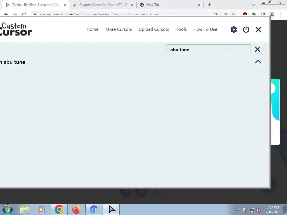Bookmark this page with star icon
The height and width of the screenshot is (215, 287).
pos(234,15)
